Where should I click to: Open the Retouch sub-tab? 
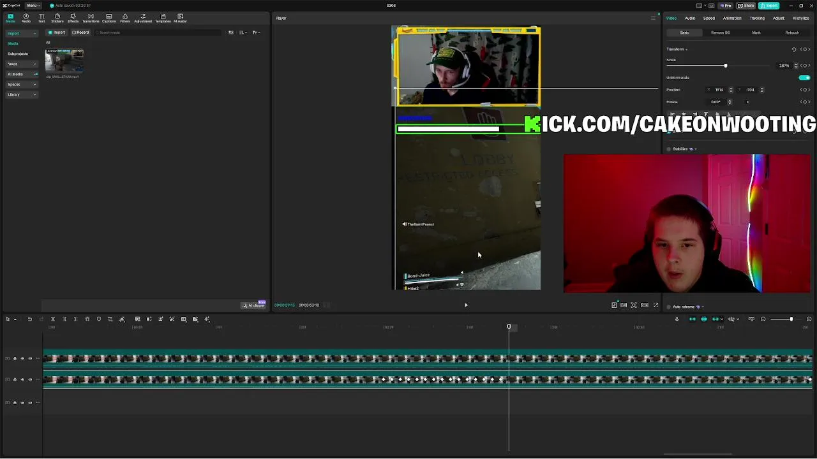[792, 33]
